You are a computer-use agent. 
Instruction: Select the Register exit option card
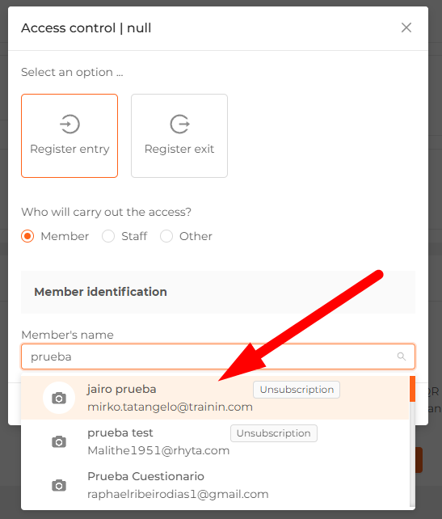click(179, 136)
